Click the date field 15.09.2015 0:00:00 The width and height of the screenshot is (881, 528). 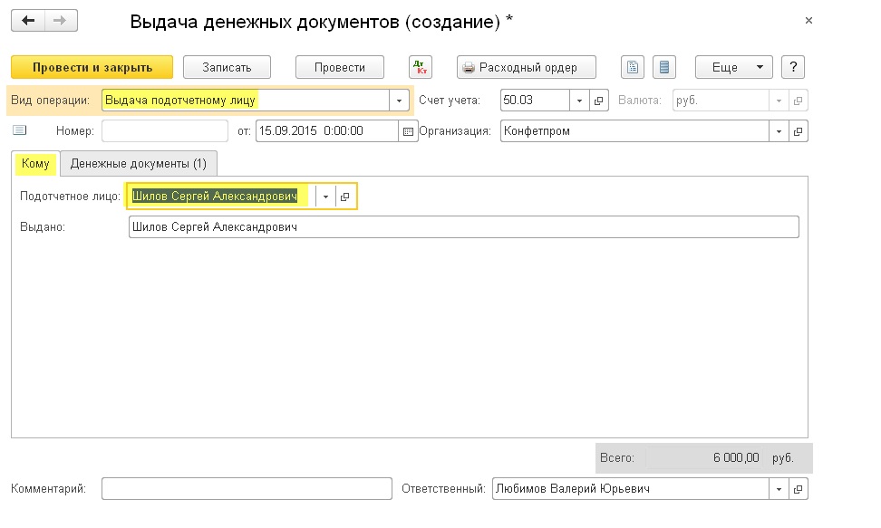pos(327,131)
